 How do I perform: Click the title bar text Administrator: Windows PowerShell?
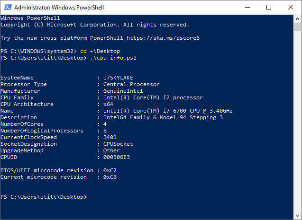click(59, 8)
